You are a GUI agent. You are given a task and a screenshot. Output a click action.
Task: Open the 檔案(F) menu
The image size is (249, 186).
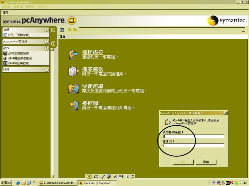(x=6, y=7)
